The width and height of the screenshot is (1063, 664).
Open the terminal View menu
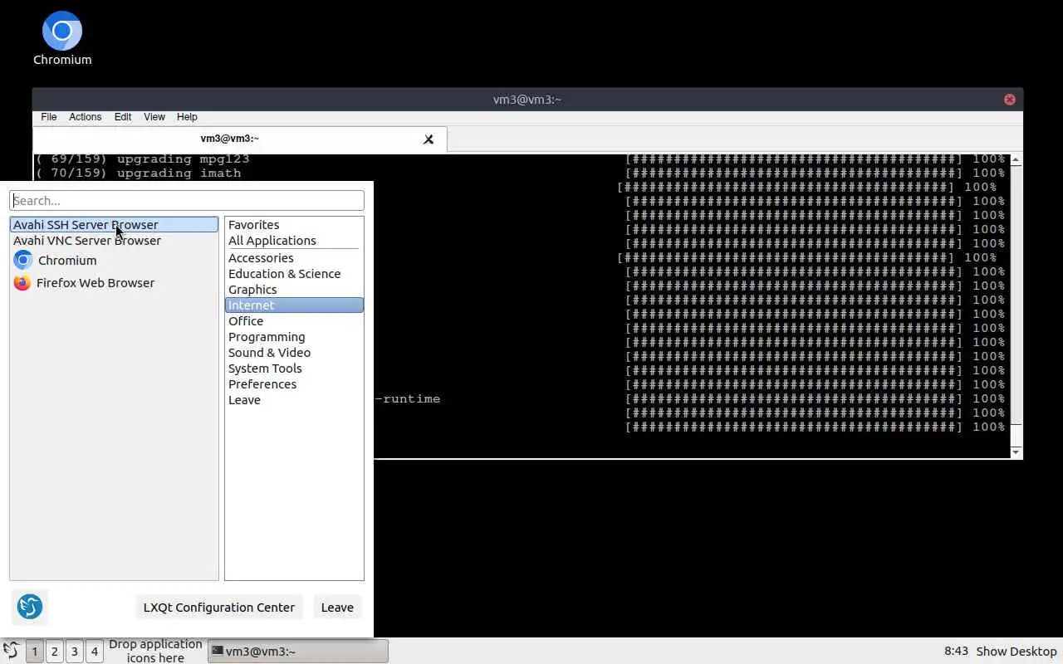154,117
